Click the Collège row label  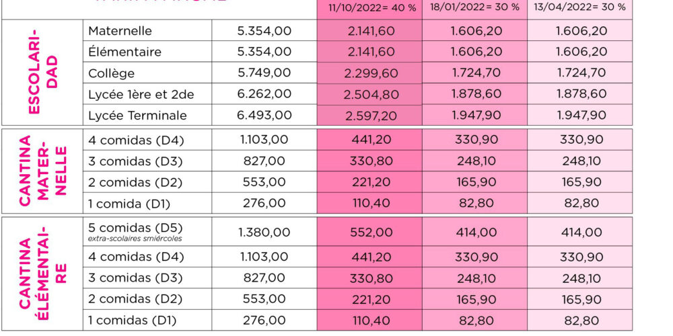(x=112, y=73)
